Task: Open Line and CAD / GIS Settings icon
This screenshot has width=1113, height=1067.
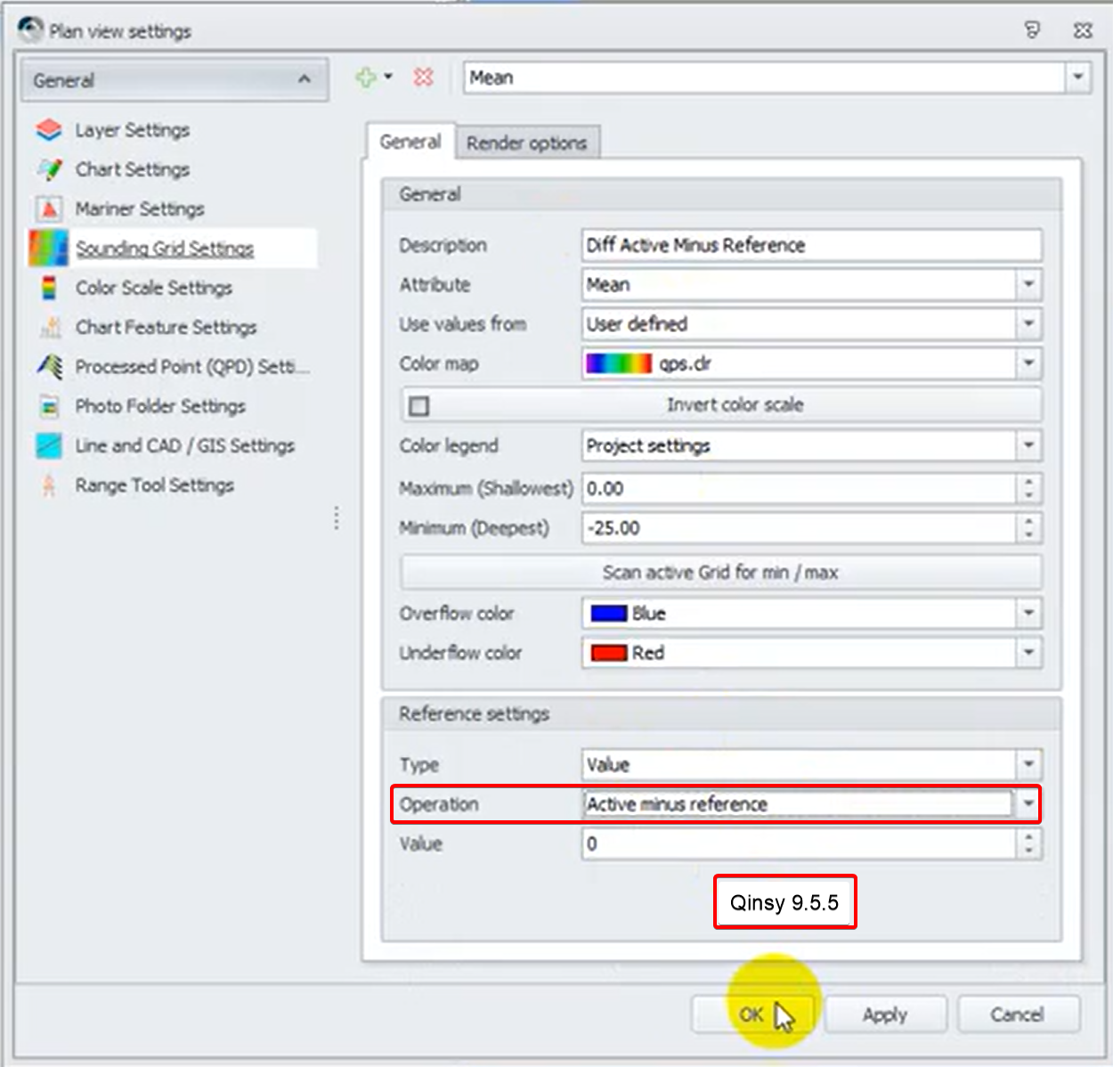Action: point(49,445)
